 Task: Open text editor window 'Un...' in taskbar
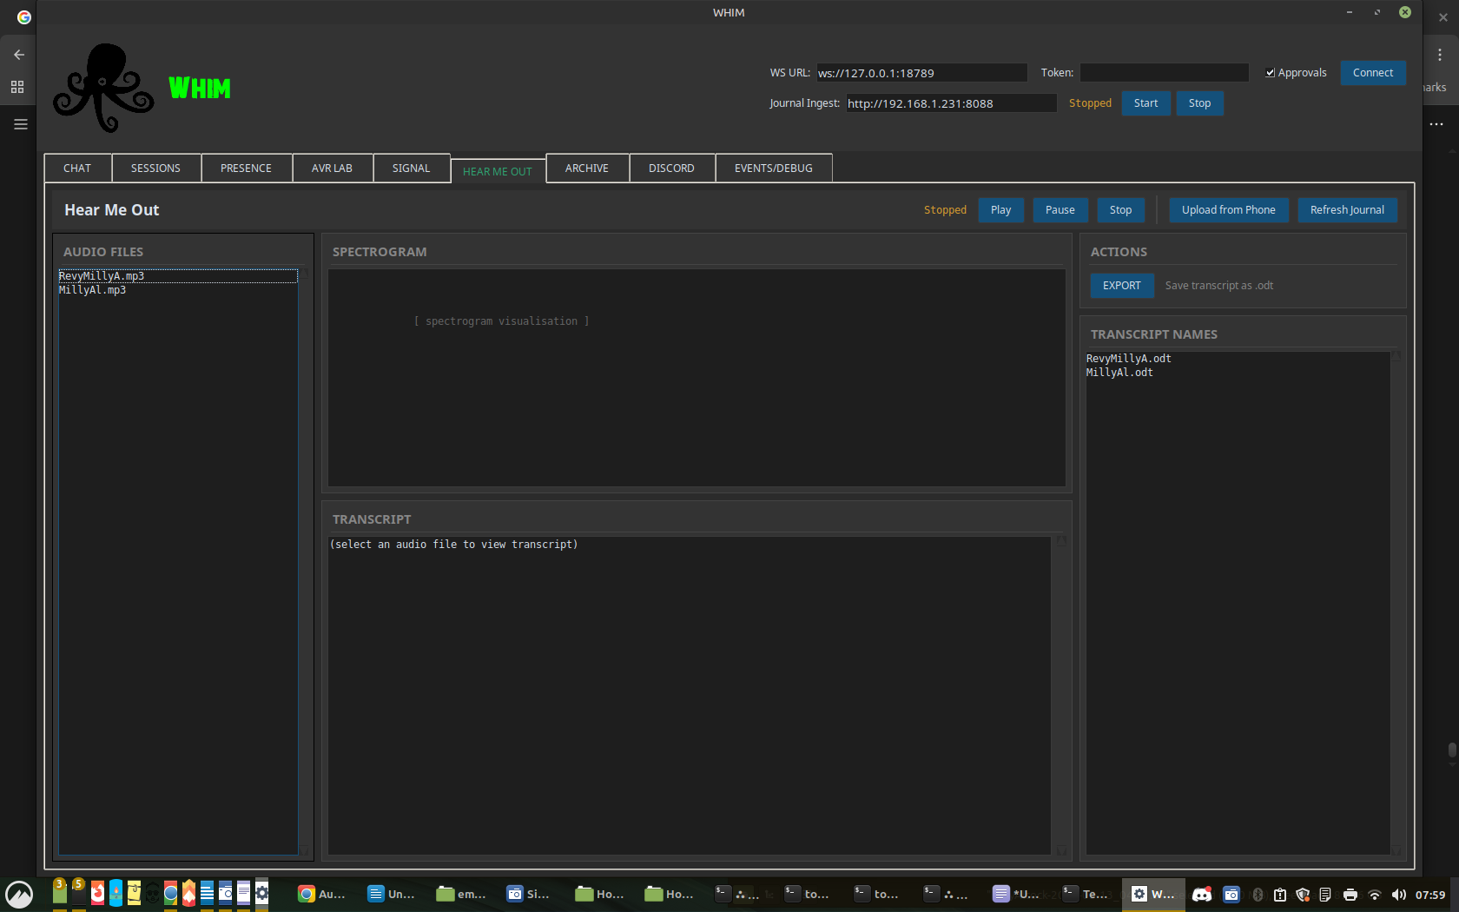point(391,894)
